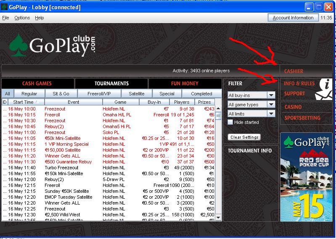Screen dimensions: 336x239
Task: Close the GoPlay Lobby window
Action: coord(328,7)
